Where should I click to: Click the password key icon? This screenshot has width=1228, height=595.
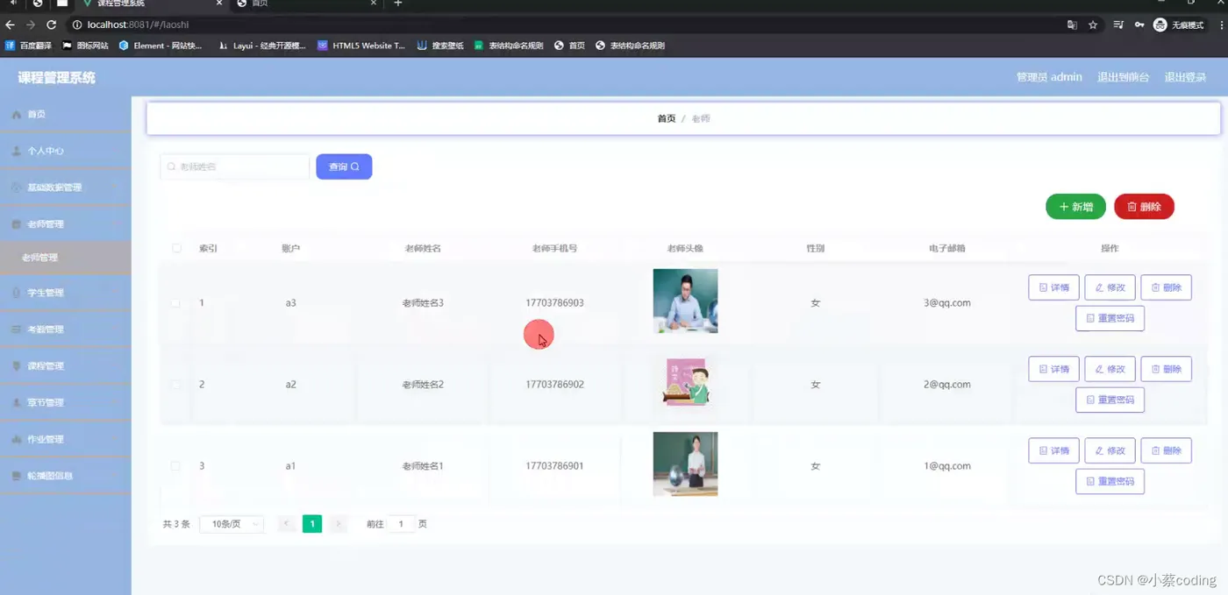point(1139,25)
